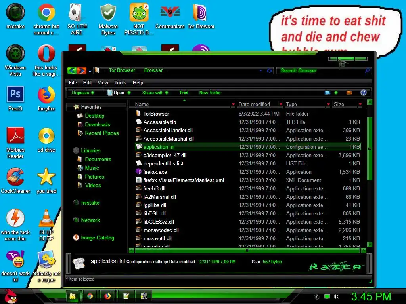
Task: Open the 'BEEP BEEP' traffic cone icon
Action: [x=46, y=225]
